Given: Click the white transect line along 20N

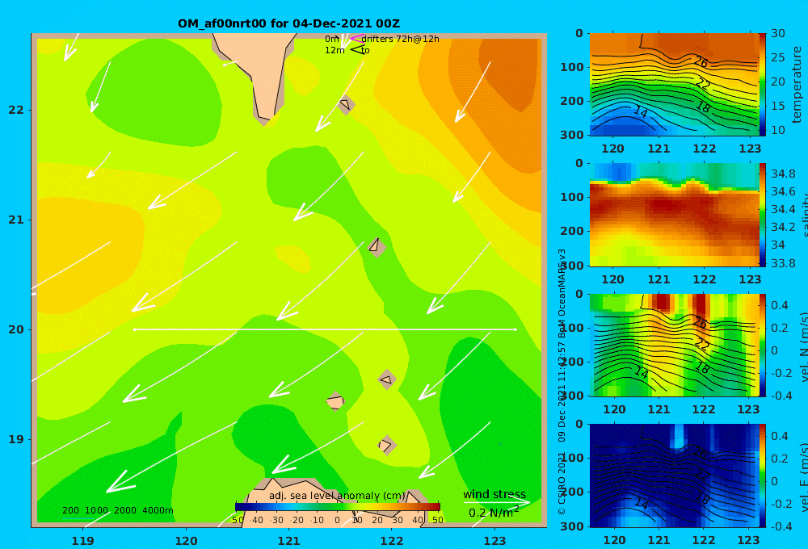Looking at the screenshot, I should pyautogui.click(x=325, y=329).
